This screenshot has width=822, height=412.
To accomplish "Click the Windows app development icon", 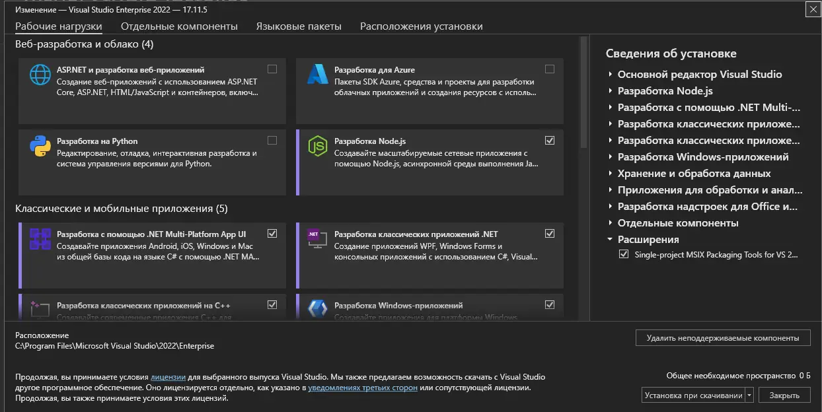I will pyautogui.click(x=318, y=308).
